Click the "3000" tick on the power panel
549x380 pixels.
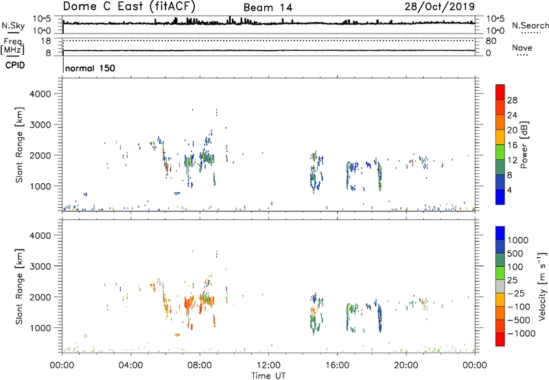(40, 125)
